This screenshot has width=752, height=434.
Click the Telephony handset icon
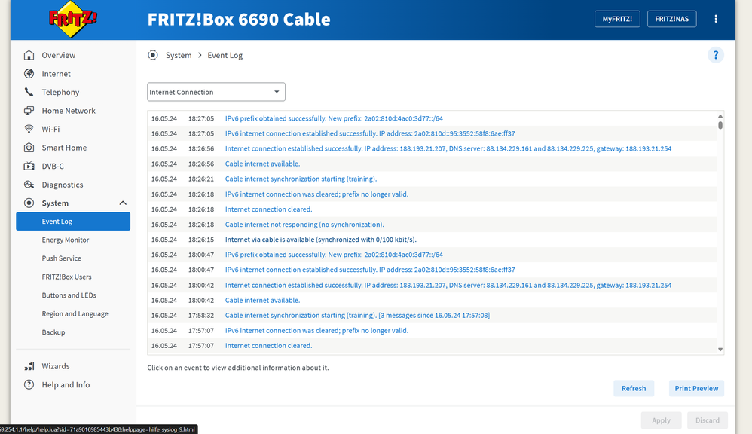(29, 92)
